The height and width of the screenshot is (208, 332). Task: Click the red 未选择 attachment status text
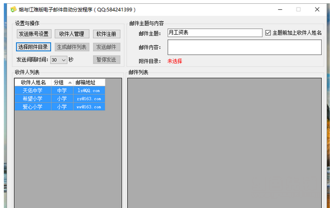pos(174,61)
